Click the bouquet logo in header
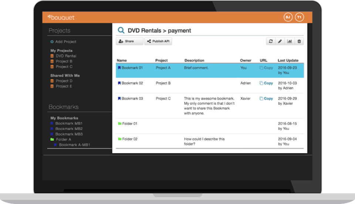The height and width of the screenshot is (204, 355). click(61, 17)
